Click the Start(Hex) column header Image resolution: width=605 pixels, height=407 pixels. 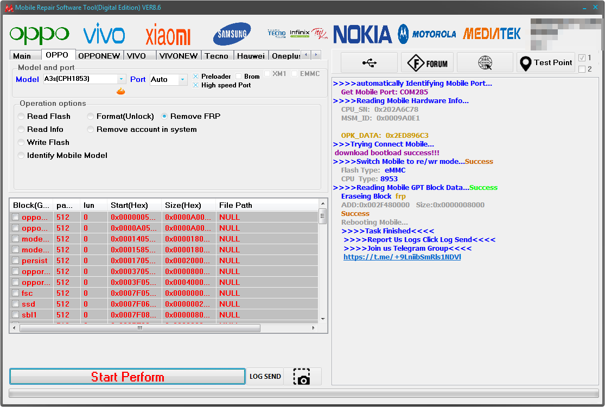tap(134, 205)
